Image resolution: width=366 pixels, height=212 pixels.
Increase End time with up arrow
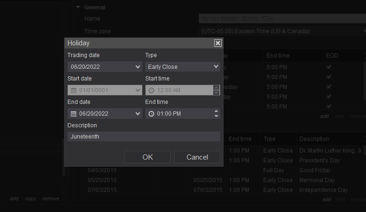click(216, 111)
